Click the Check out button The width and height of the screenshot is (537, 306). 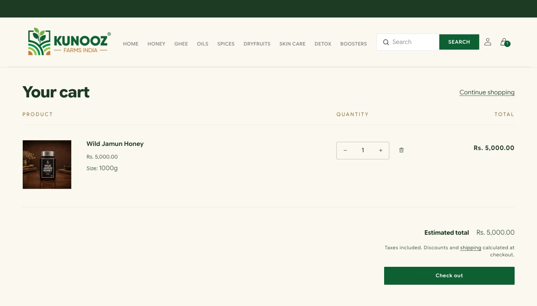tap(449, 276)
